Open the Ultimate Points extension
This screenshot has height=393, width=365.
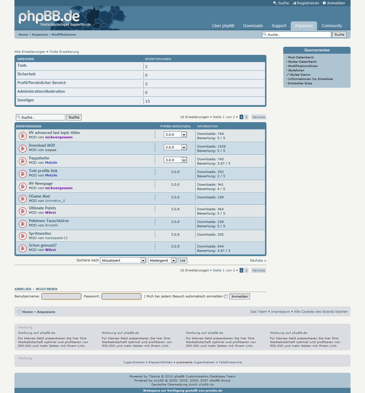click(42, 208)
